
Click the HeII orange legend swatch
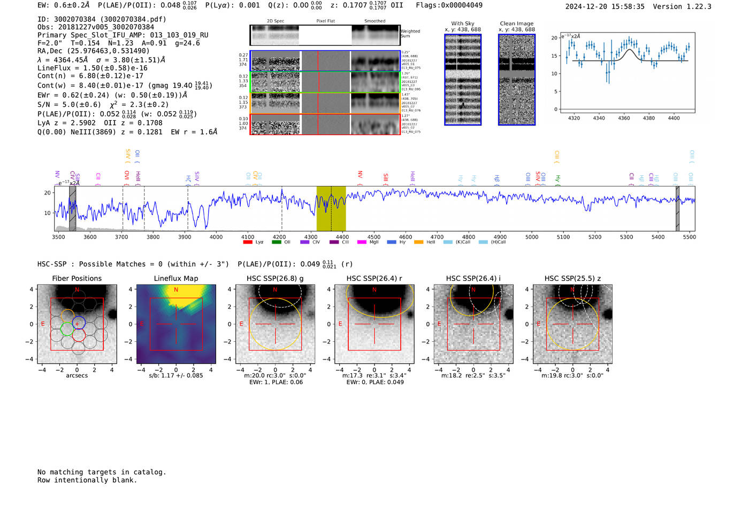click(x=418, y=242)
